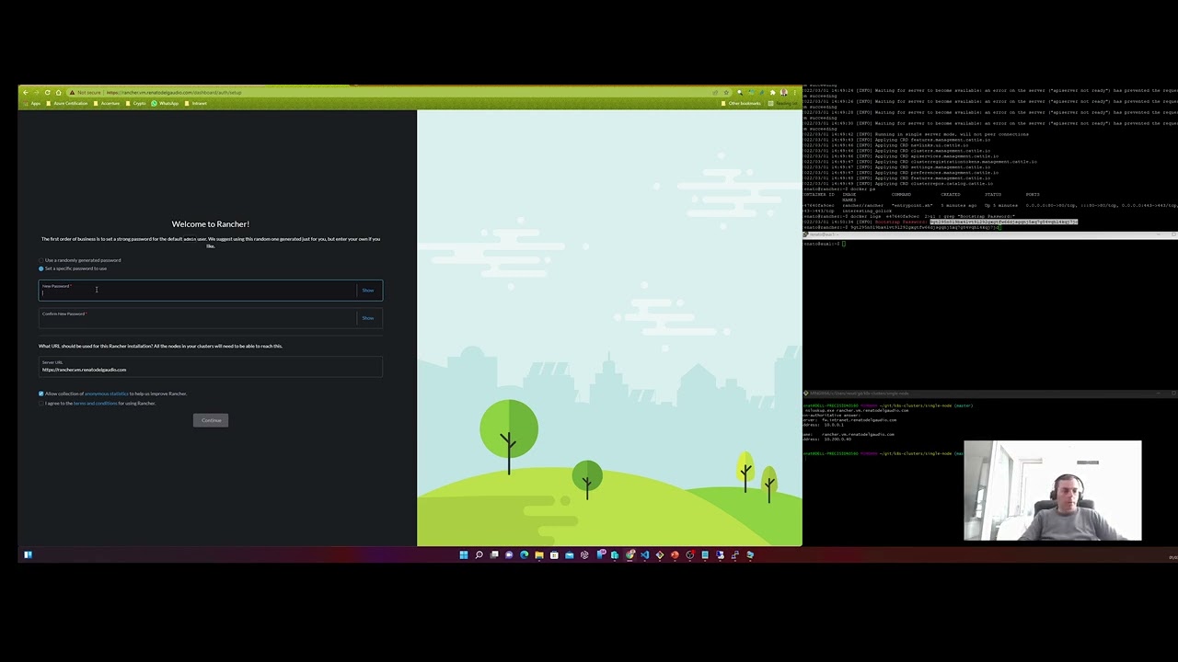Check I agree to the terms checkbox
This screenshot has height=662, width=1178.
(x=40, y=403)
